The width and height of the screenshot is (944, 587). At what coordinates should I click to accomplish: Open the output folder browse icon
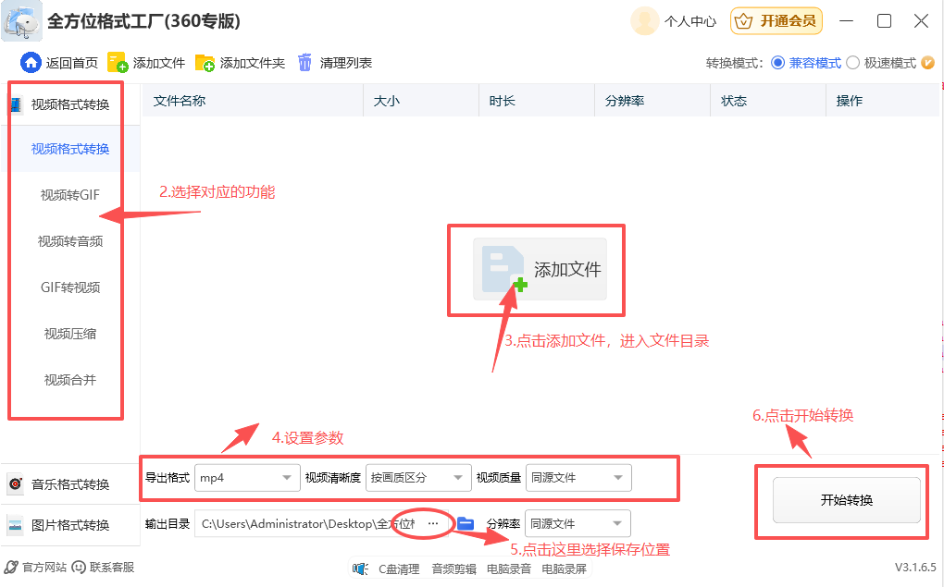[x=465, y=522]
